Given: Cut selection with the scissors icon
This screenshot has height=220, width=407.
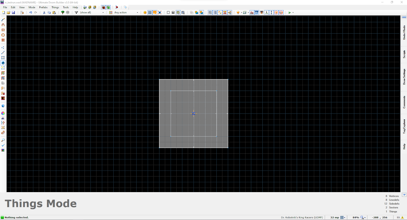Looking at the screenshot, I should 44,12.
